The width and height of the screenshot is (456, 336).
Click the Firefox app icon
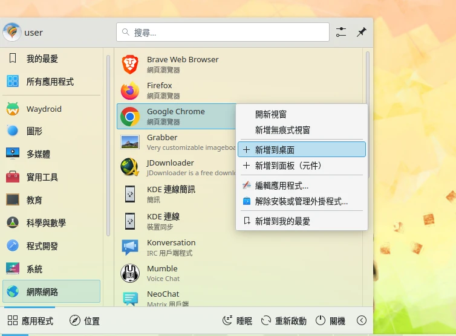tap(130, 91)
